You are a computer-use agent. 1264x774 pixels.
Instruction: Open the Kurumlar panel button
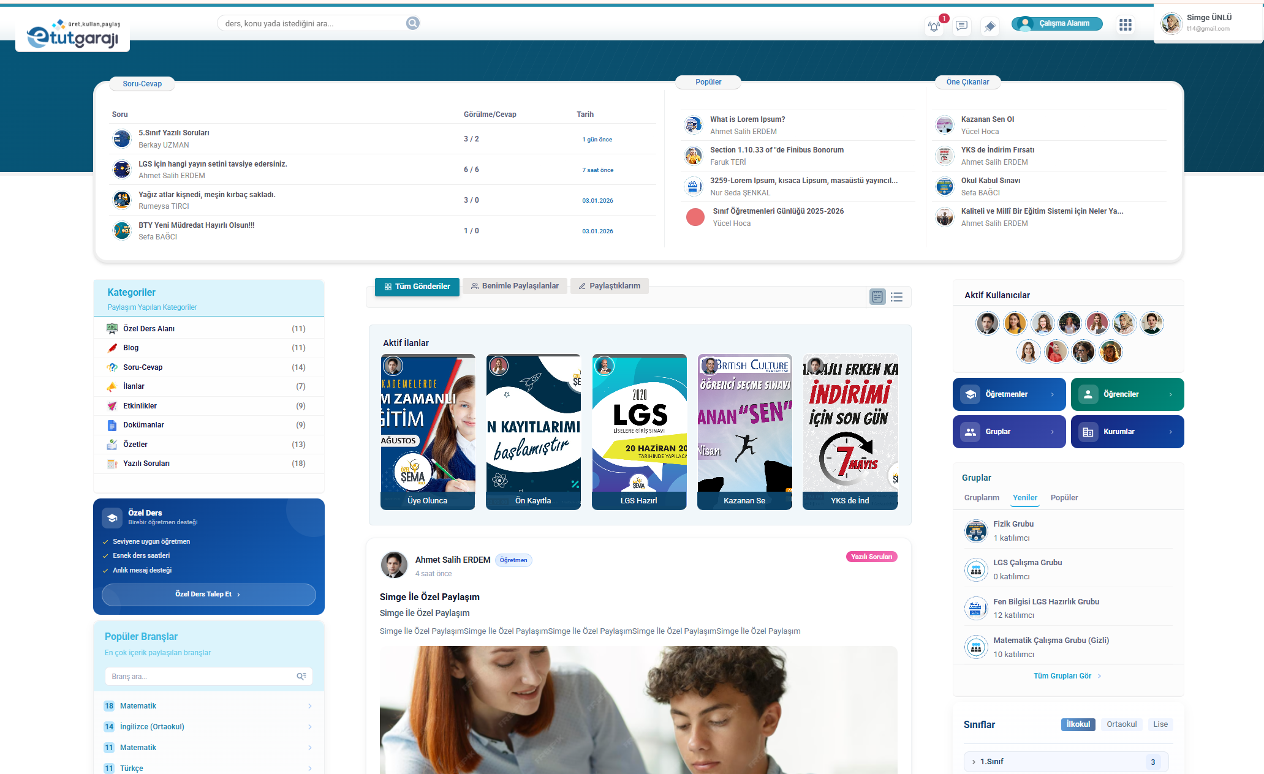pos(1127,432)
